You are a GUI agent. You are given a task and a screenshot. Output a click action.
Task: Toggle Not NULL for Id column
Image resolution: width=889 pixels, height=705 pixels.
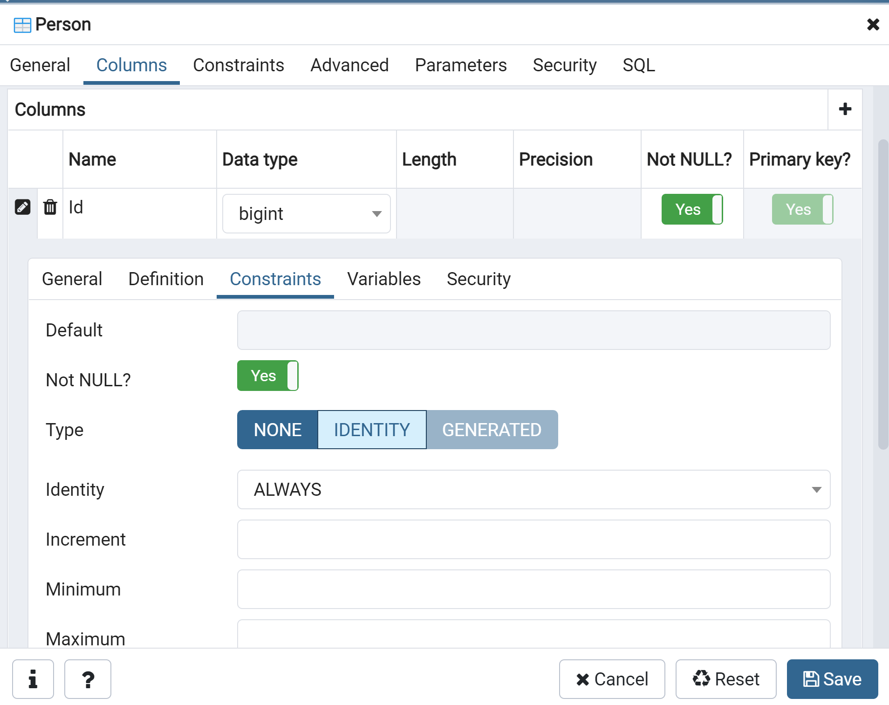point(691,209)
